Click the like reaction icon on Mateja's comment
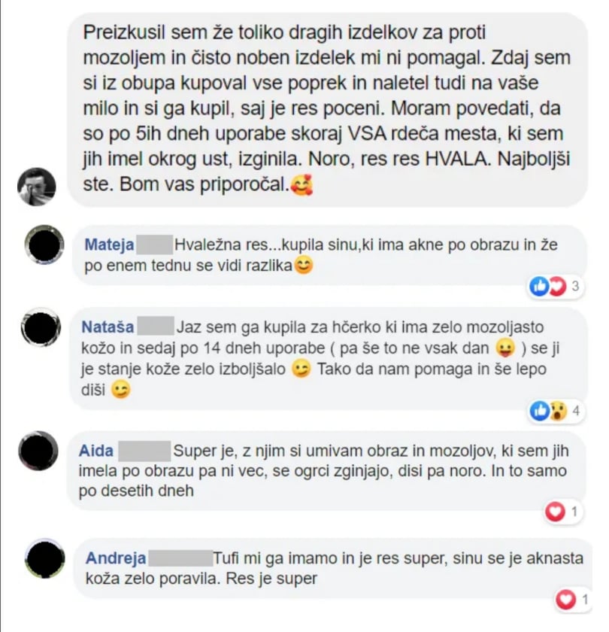This screenshot has width=609, height=632. coord(539,286)
